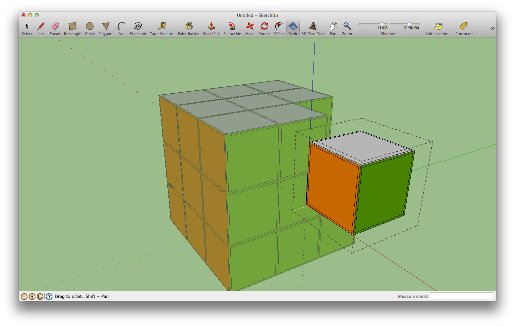515x327 pixels.
Task: Select the Rotate tool
Action: [264, 26]
